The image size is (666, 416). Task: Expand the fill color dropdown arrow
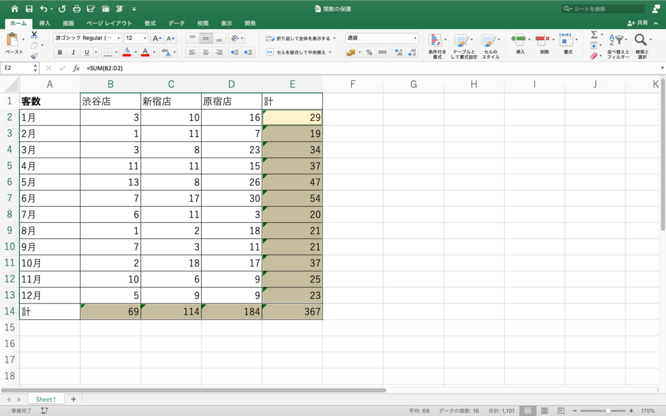(135, 52)
